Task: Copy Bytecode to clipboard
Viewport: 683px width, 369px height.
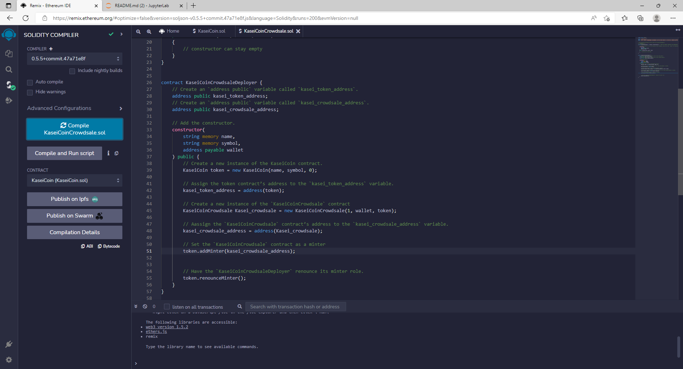Action: click(109, 246)
